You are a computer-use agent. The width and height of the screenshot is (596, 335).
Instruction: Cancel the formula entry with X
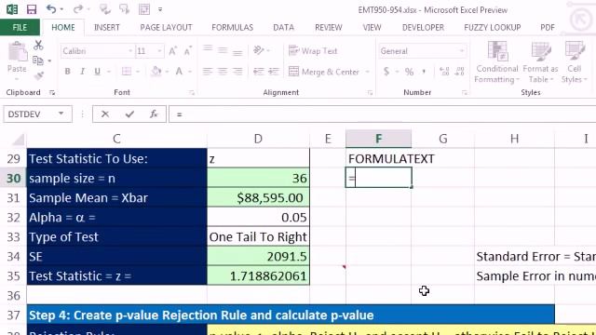point(105,114)
